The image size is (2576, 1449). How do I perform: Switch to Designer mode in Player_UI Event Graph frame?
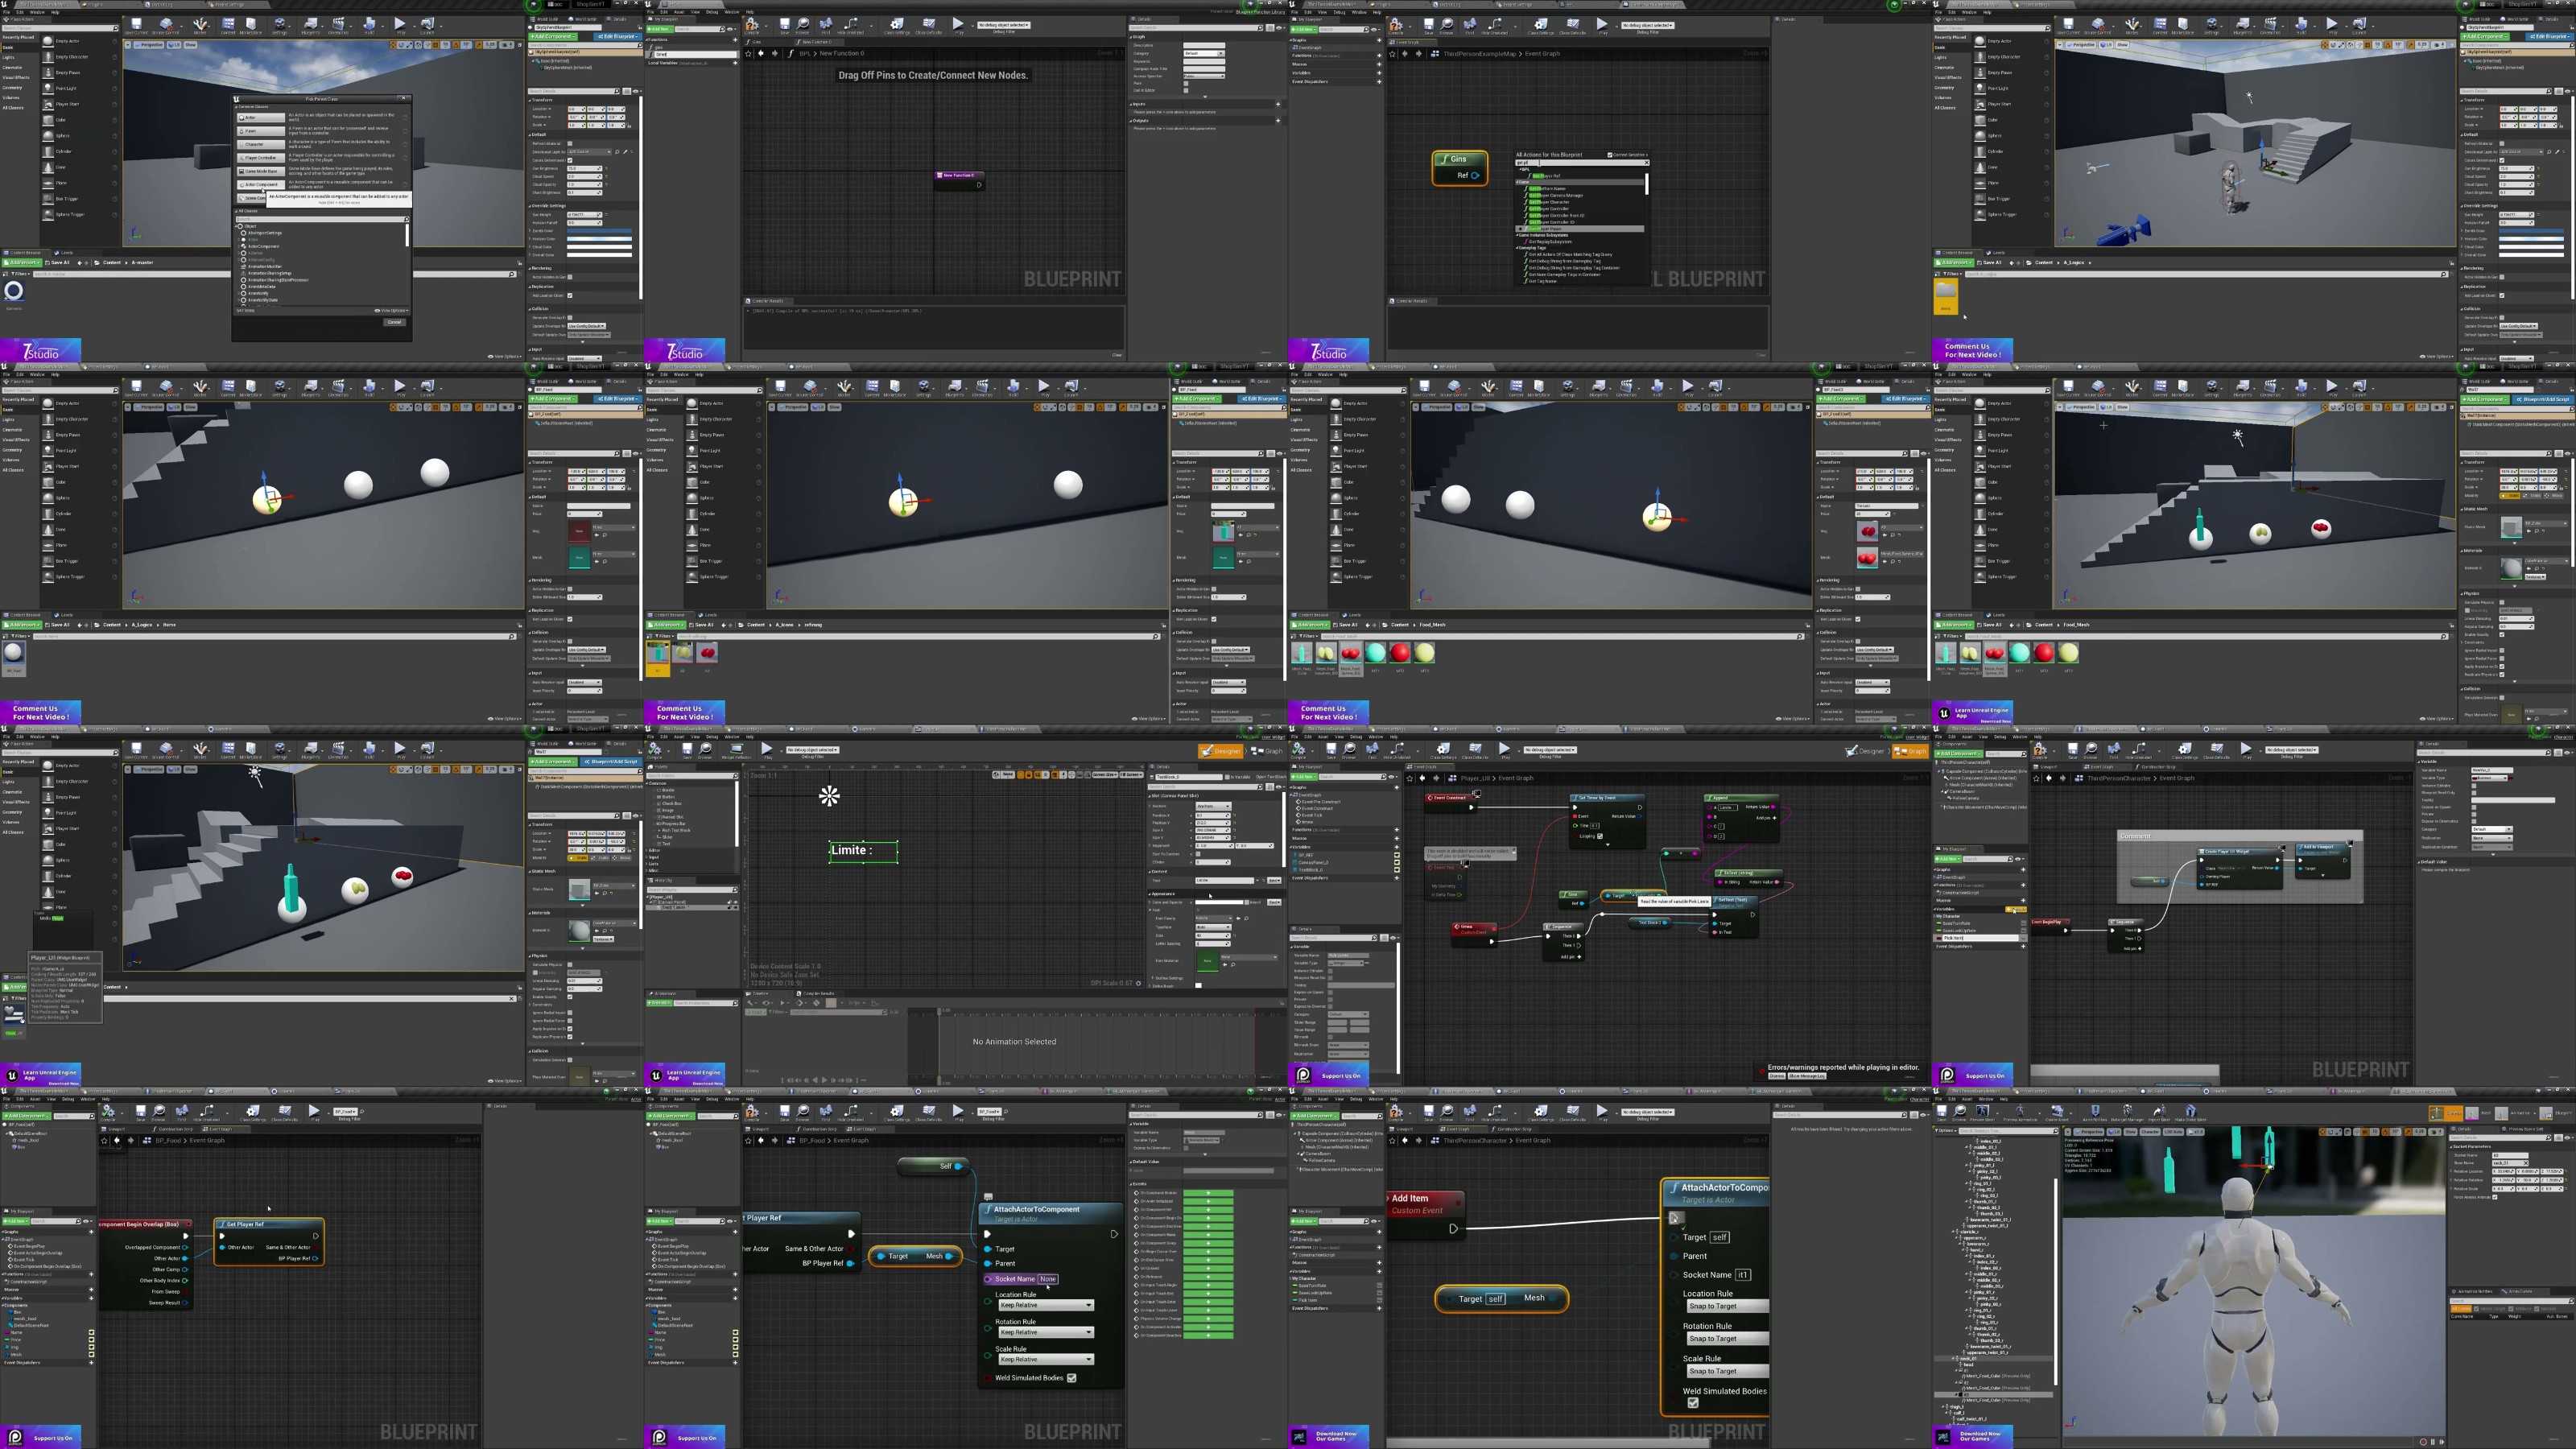pos(1865,751)
